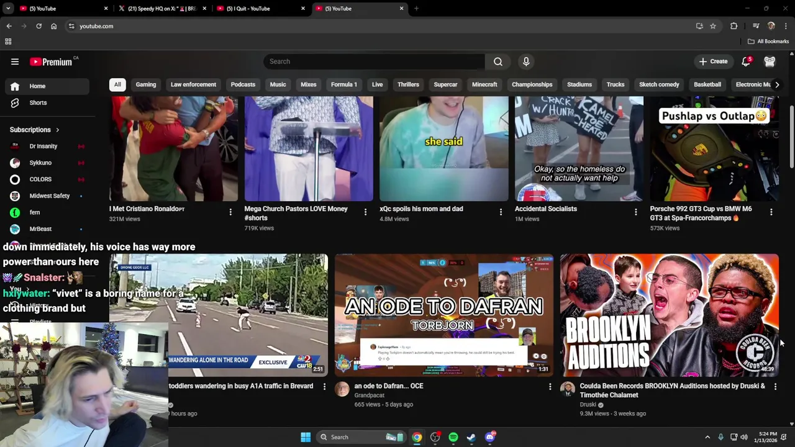The height and width of the screenshot is (447, 795).
Task: Show more category chips with right arrow
Action: [776, 84]
